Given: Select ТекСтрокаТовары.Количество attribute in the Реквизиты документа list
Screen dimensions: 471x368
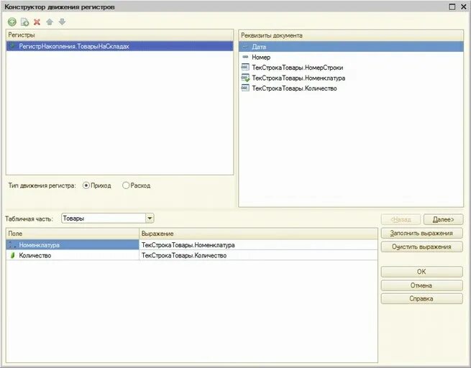Looking at the screenshot, I should point(351,88).
